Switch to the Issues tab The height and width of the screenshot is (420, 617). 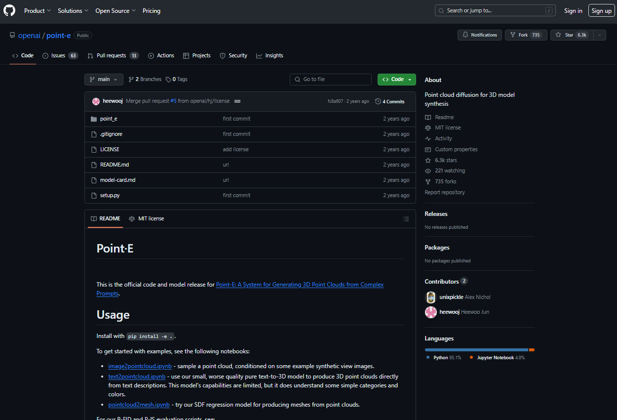point(60,55)
